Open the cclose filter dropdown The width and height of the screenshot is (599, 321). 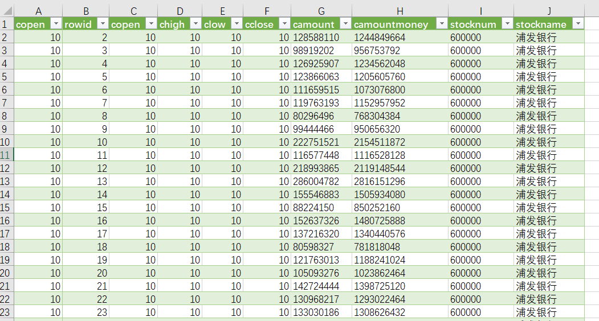click(284, 24)
